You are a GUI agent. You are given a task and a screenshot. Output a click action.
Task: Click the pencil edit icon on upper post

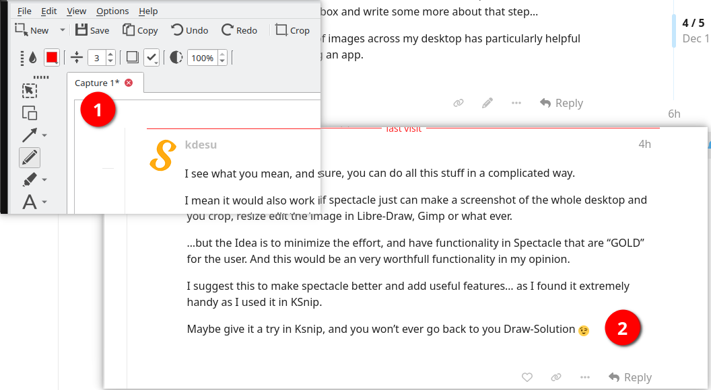pos(487,103)
